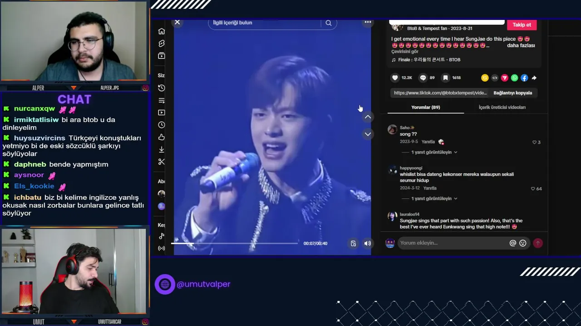Viewport: 581px width, 326px height.
Task: Click 'Yanıtla' under happyoongi's comment
Action: point(430,188)
